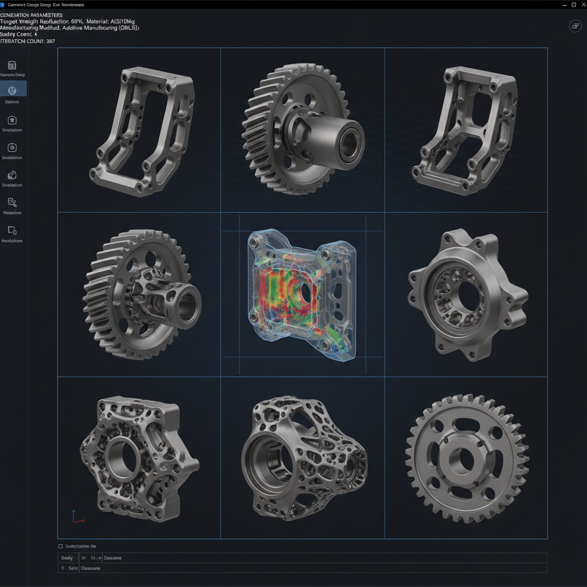Click the 'Material: ALSi10Mg' parameter text
587x587 pixels.
[x=111, y=21]
